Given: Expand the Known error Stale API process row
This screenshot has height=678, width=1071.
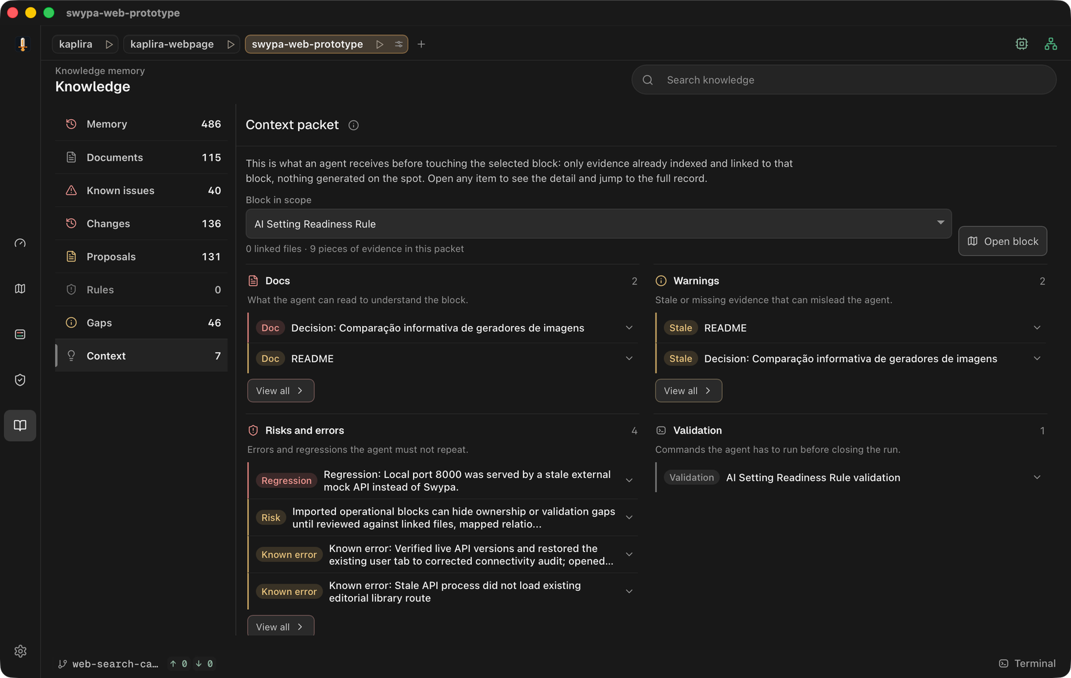Looking at the screenshot, I should pyautogui.click(x=441, y=592).
